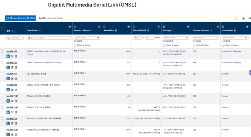Enable Match all Values for Package
251x137 pixels.
point(165,45)
